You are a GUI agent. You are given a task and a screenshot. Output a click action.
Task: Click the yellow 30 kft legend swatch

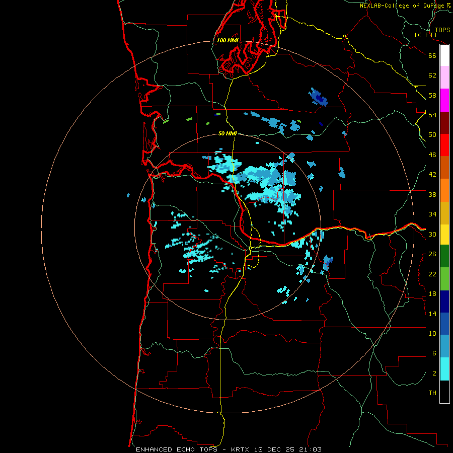pyautogui.click(x=444, y=235)
